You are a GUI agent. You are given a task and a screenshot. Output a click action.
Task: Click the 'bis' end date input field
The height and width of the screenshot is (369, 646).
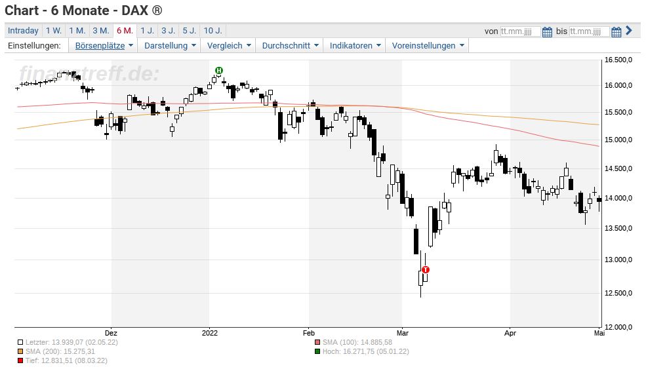(589, 31)
